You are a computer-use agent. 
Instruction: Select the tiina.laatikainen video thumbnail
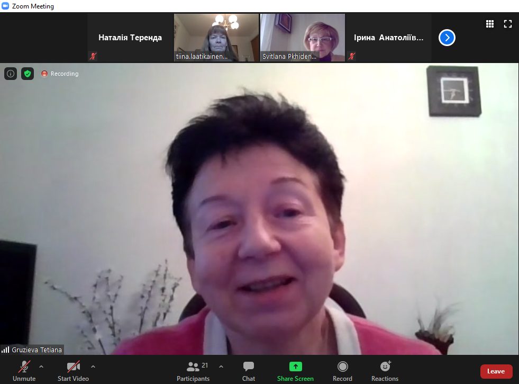216,38
